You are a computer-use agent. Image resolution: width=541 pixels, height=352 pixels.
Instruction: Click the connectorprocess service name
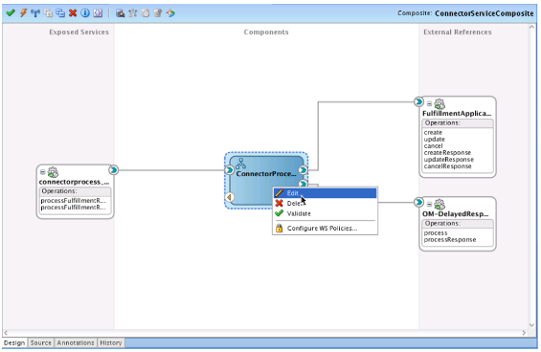74,182
